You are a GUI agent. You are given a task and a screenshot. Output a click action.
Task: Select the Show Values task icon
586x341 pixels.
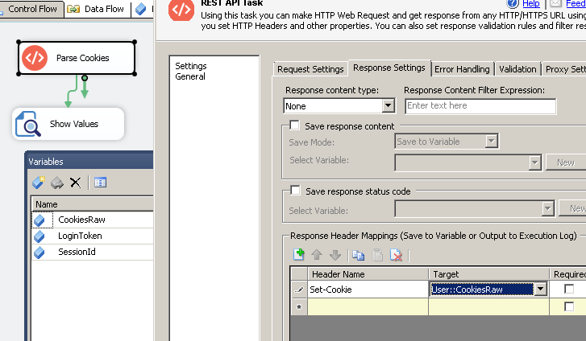point(27,124)
